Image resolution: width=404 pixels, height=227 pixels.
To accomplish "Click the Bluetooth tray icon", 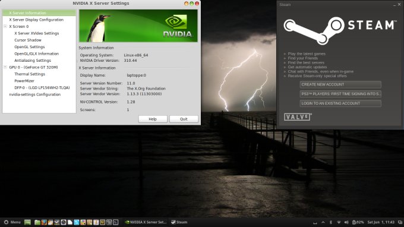I will [x=331, y=222].
